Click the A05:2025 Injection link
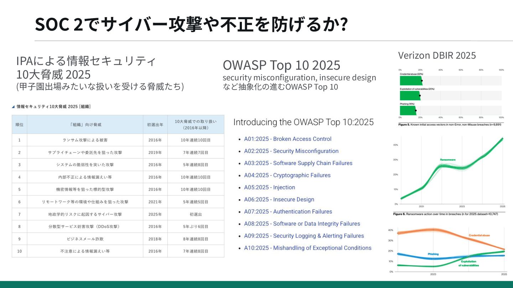Screen dimensions: 513x288 coord(270,187)
